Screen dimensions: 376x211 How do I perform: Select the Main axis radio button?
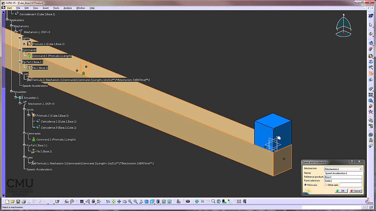[305, 185]
